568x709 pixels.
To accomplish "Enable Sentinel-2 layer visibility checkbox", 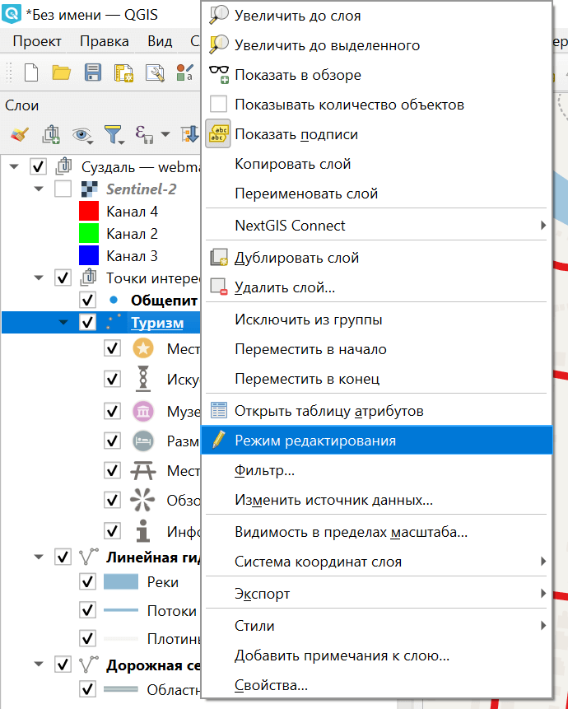I will [63, 189].
